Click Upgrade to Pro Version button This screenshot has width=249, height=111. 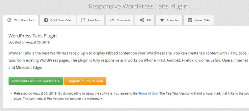point(85,81)
